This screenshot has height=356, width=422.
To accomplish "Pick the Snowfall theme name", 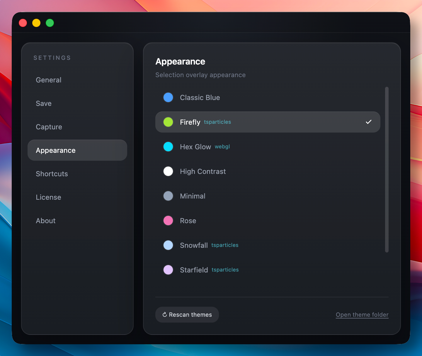I will click(194, 245).
